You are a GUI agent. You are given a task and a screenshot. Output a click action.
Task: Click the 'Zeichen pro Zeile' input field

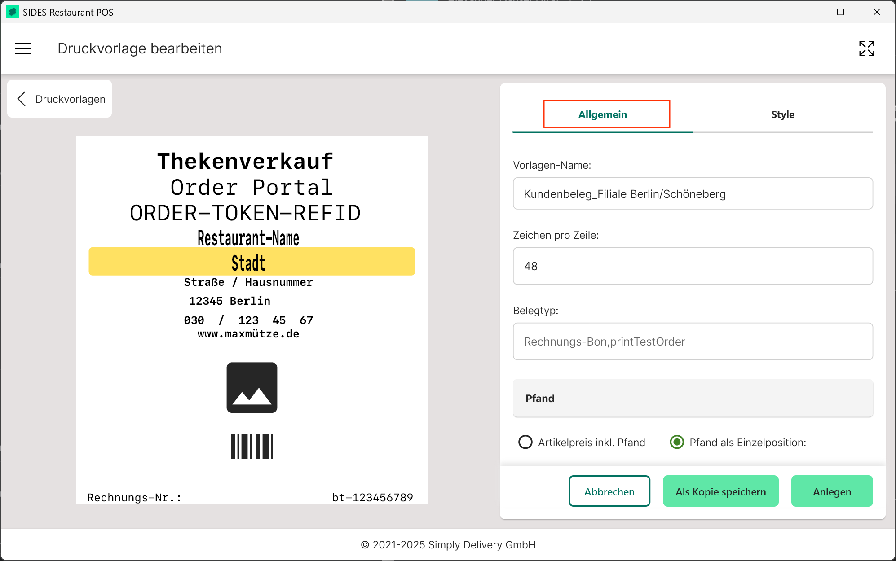(693, 266)
